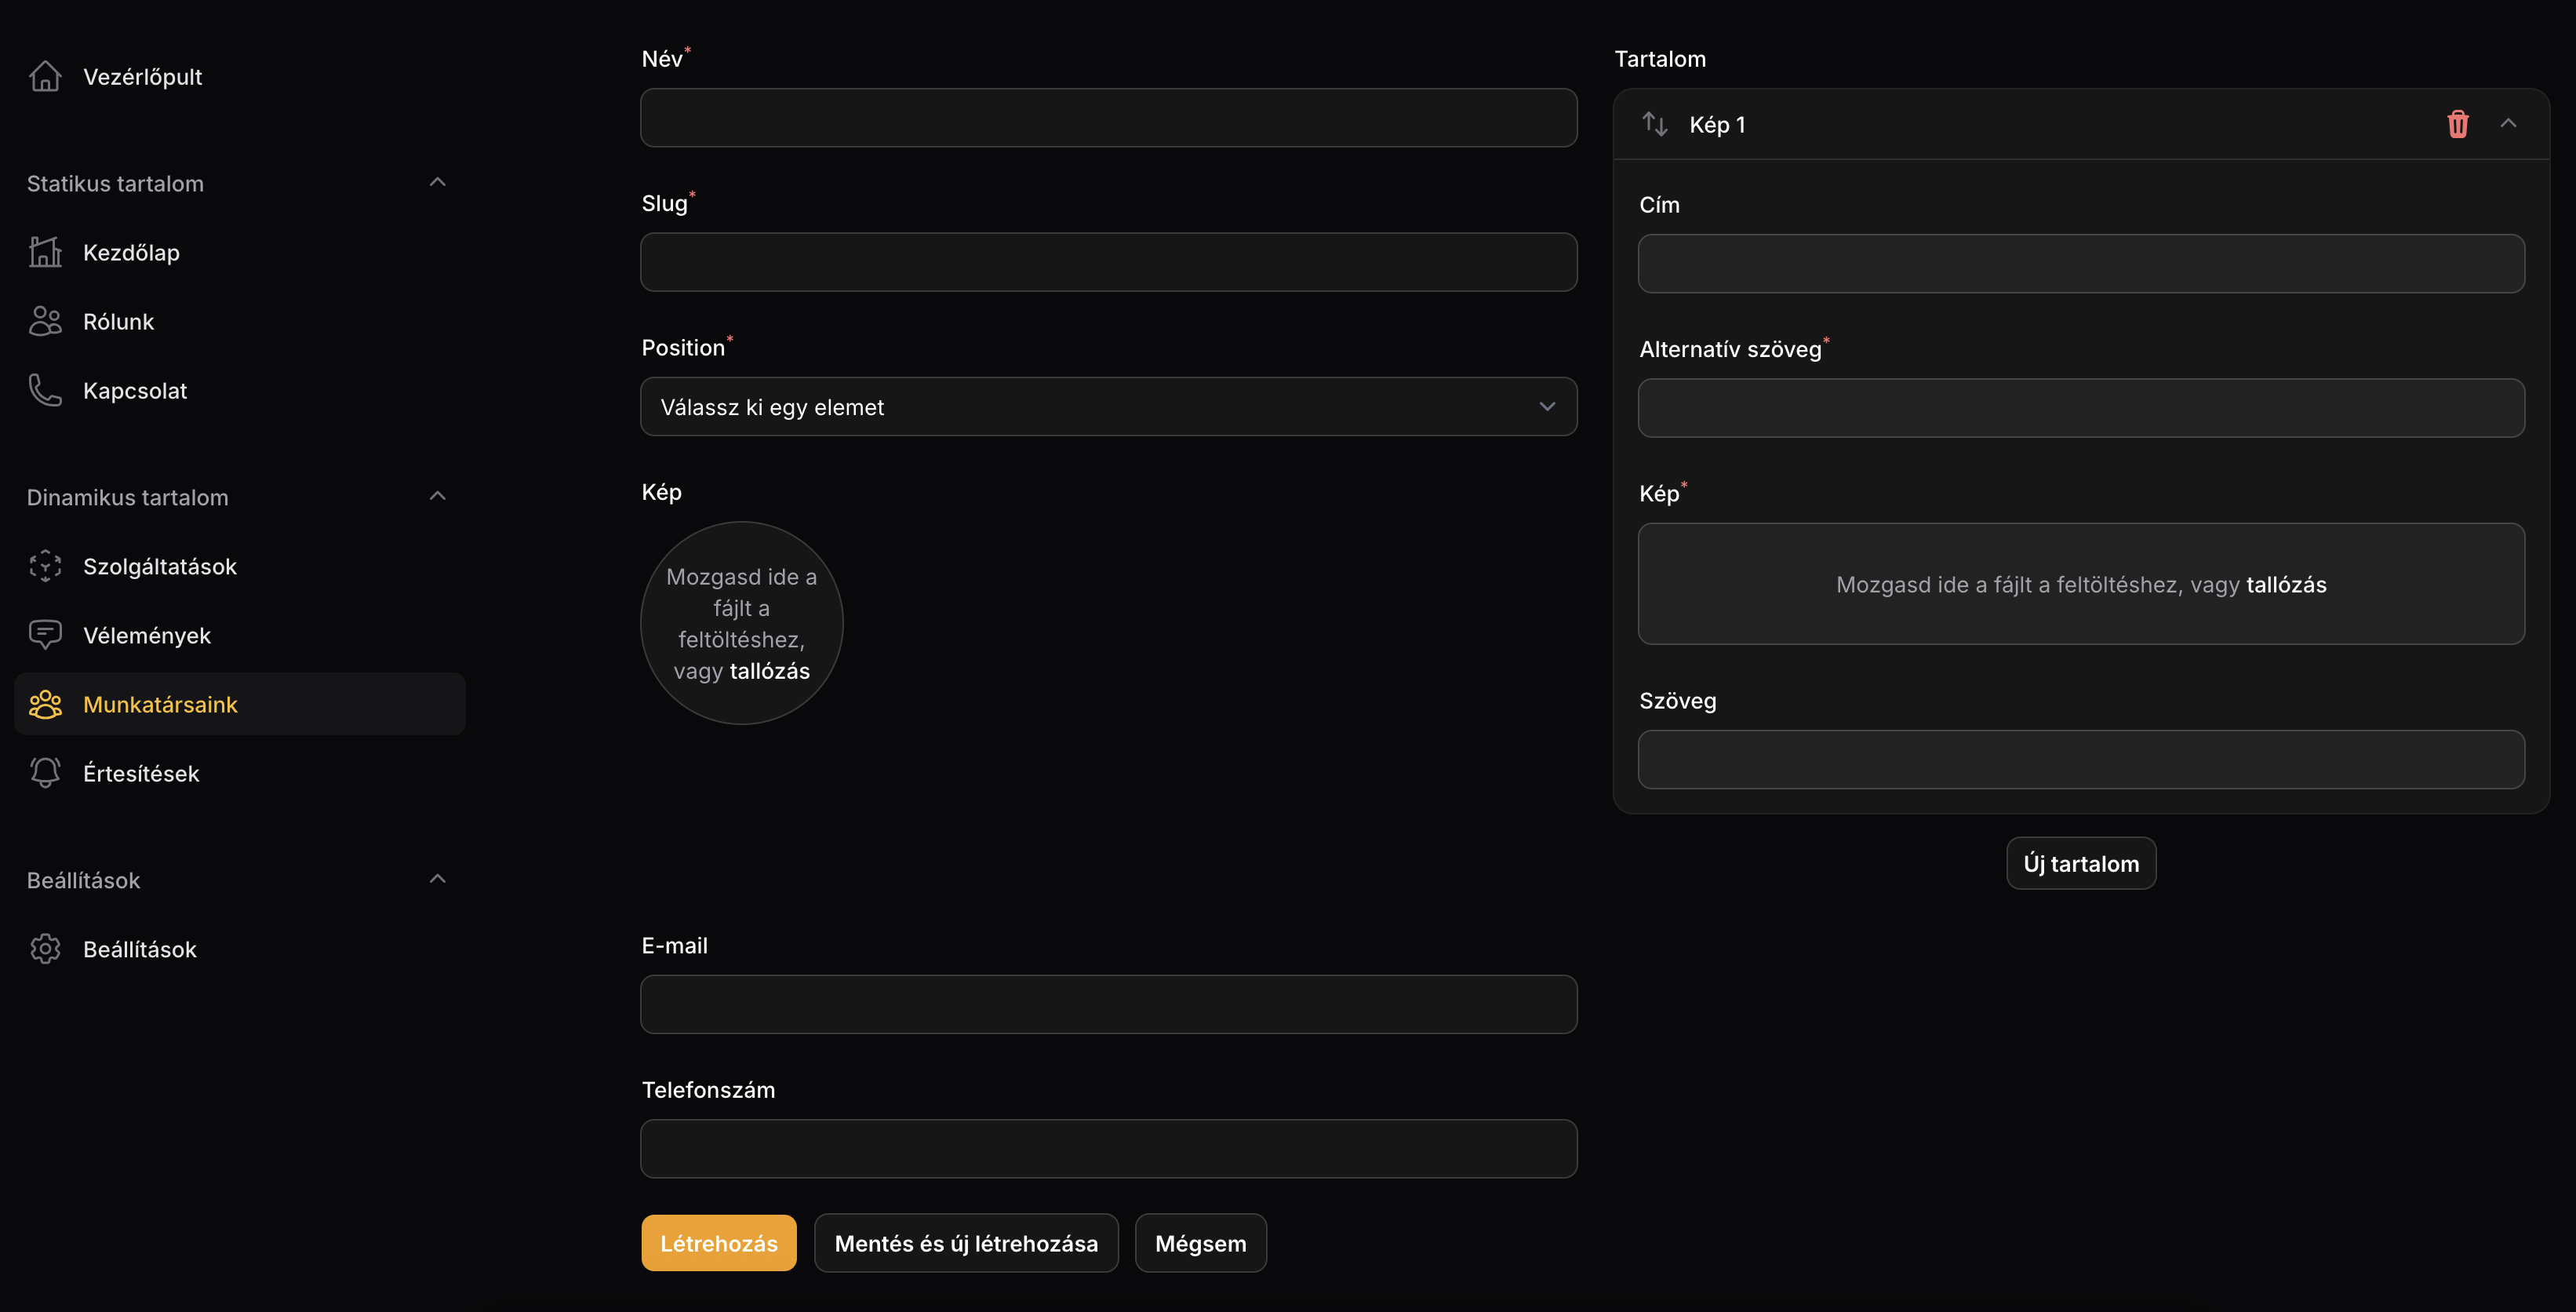The image size is (2576, 1312).
Task: Click the Létrehozás button
Action: (x=719, y=1243)
